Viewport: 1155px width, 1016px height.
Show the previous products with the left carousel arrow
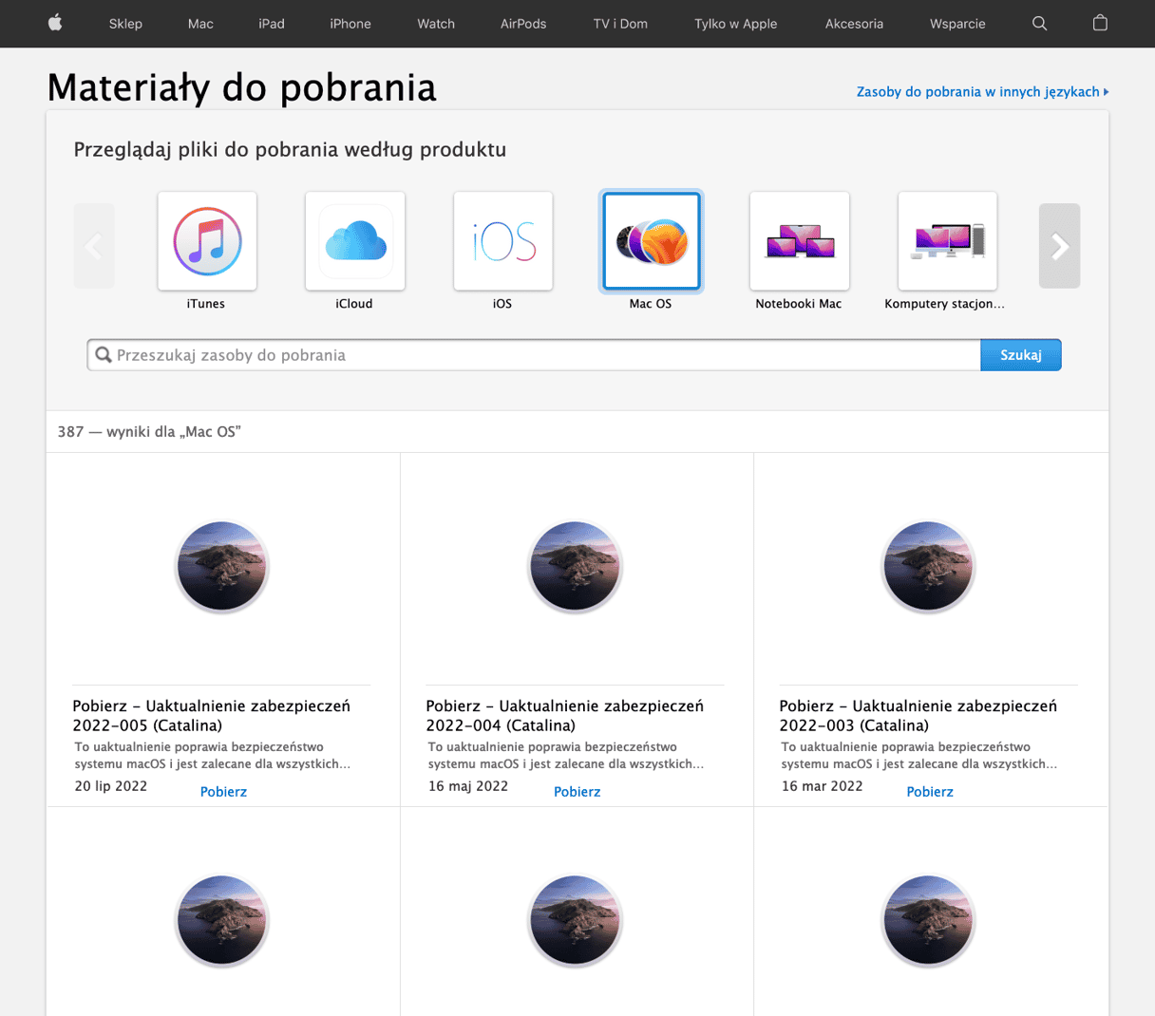(x=94, y=246)
